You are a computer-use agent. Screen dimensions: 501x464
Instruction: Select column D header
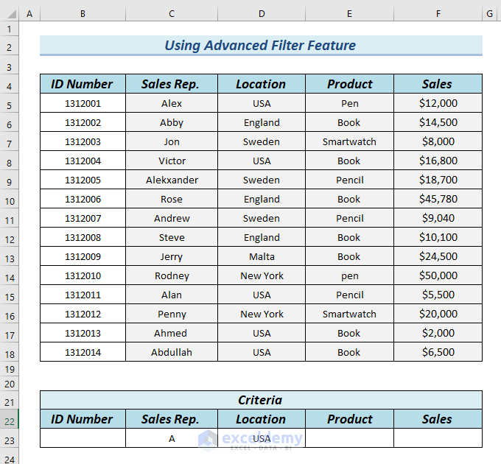click(261, 14)
